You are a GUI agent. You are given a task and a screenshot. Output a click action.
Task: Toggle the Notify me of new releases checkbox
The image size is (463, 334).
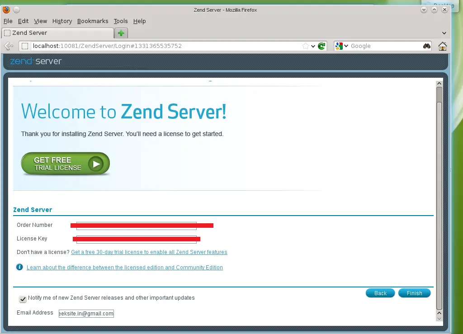point(23,299)
